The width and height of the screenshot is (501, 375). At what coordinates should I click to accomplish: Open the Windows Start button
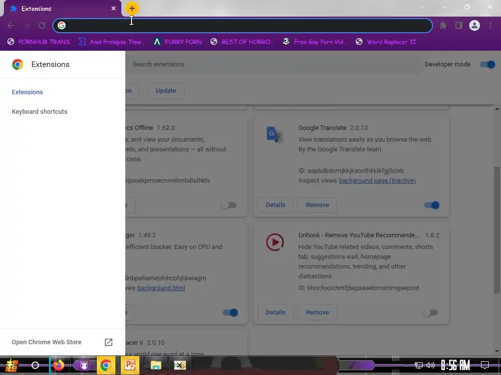[11, 365]
